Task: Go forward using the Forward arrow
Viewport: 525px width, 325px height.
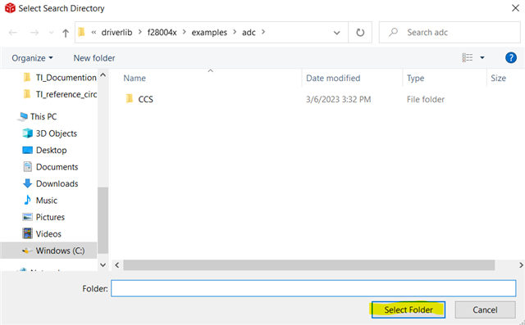Action: pyautogui.click(x=34, y=33)
